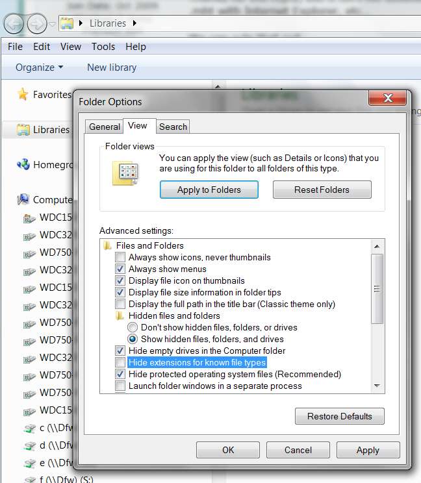Open the Tools menu
Screen dimensions: 421x483
(103, 47)
